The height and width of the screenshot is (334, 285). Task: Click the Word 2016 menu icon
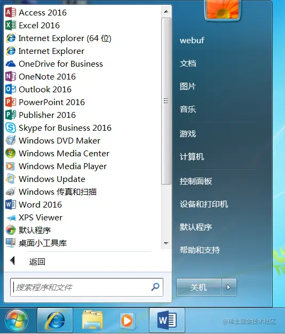point(11,204)
